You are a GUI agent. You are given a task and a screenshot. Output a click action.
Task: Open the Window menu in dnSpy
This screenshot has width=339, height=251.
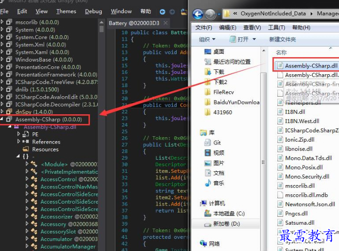pyautogui.click(x=121, y=11)
